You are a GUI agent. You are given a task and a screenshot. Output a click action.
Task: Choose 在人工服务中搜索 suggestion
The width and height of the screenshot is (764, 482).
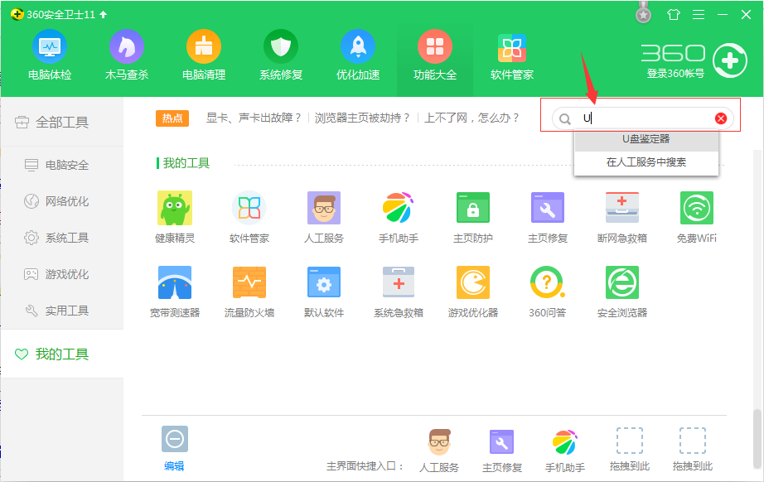point(646,162)
